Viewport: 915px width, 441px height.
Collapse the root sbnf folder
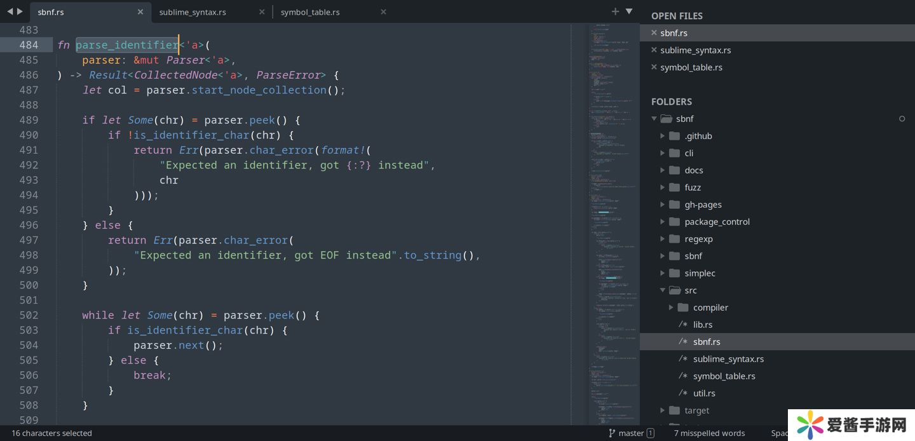[x=654, y=119]
